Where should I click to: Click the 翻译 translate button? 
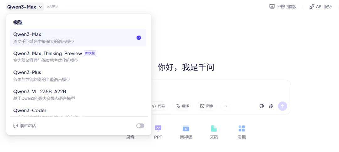(182, 106)
